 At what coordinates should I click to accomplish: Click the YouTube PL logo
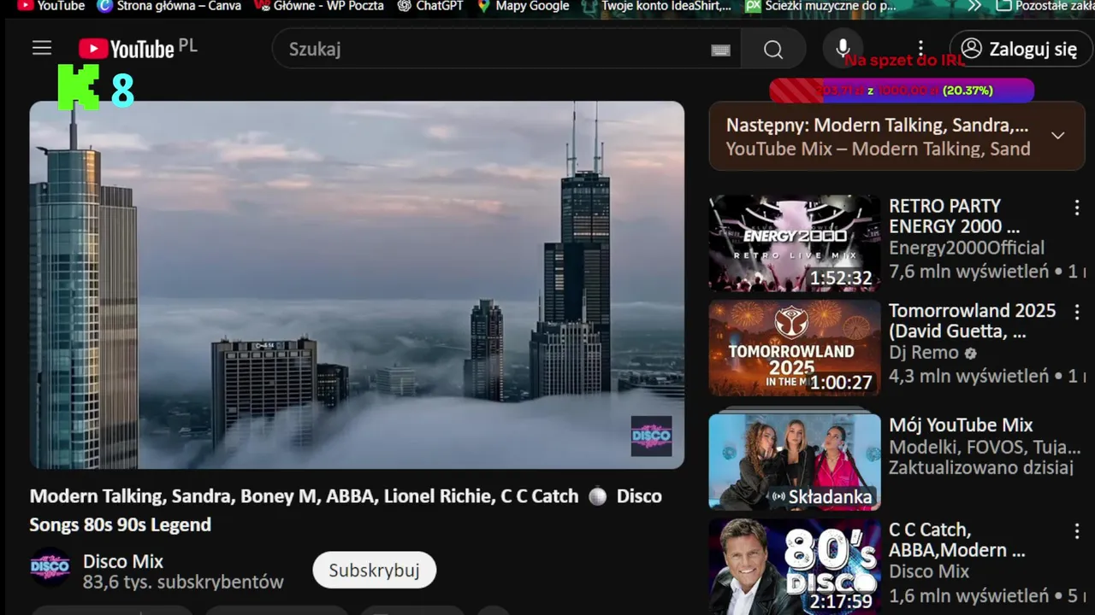pyautogui.click(x=137, y=49)
